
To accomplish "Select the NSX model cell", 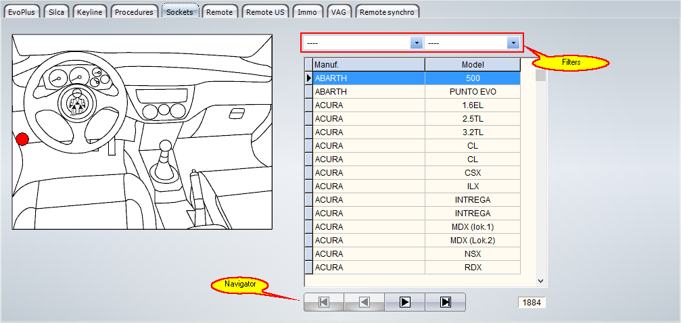I will 473,253.
